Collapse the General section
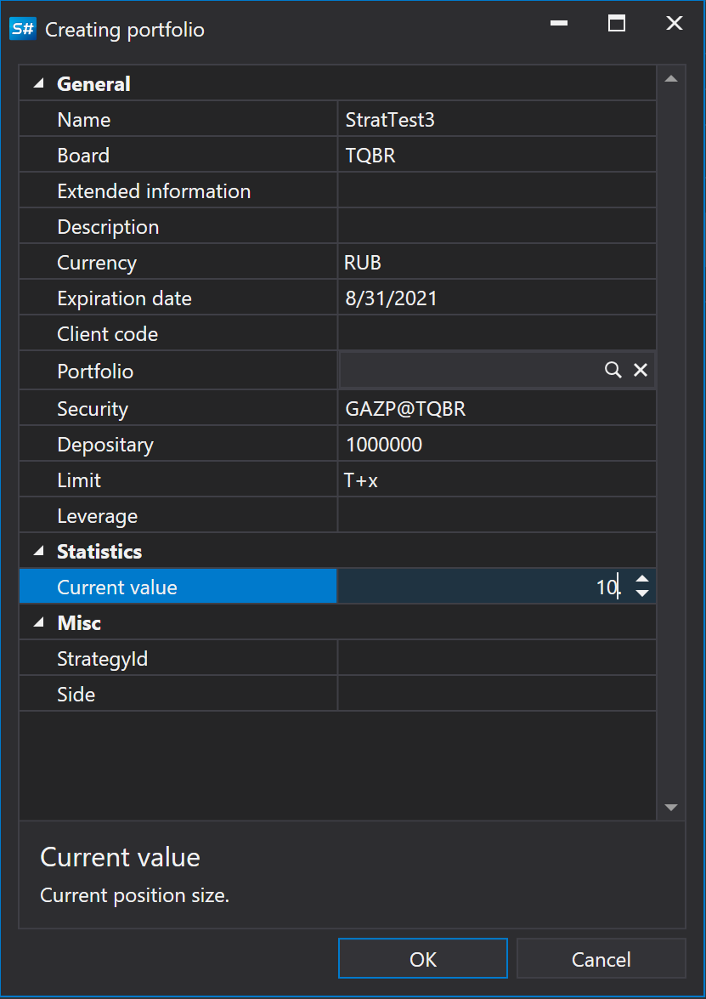The image size is (706, 999). 38,84
